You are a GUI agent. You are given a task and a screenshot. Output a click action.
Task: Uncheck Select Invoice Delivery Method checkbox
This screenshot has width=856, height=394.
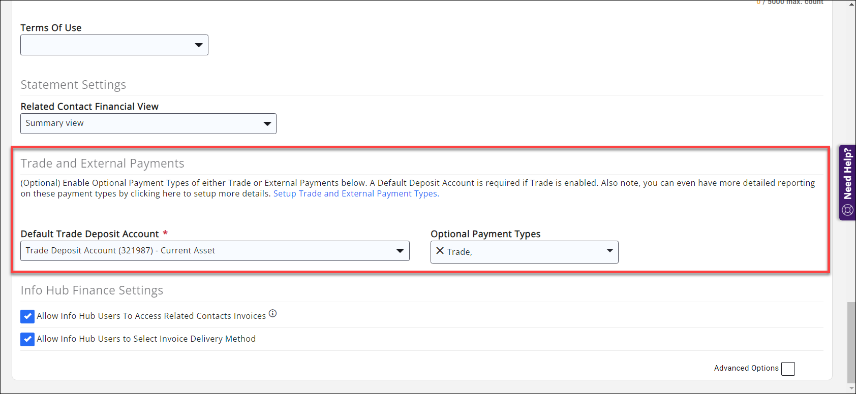[x=27, y=339]
